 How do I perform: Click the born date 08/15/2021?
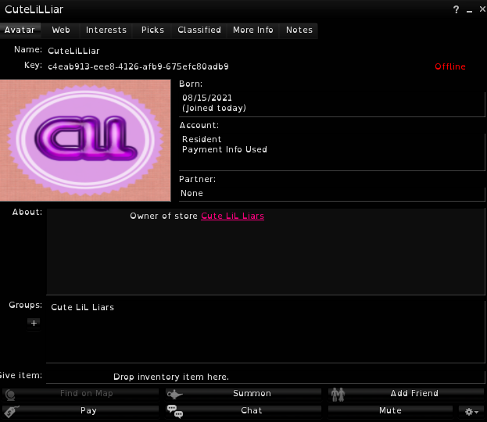click(x=207, y=98)
